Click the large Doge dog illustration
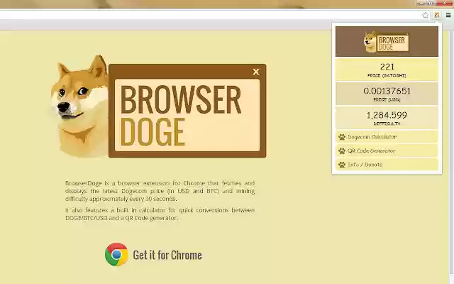Viewport: 454px width, 284px height. coord(79,106)
